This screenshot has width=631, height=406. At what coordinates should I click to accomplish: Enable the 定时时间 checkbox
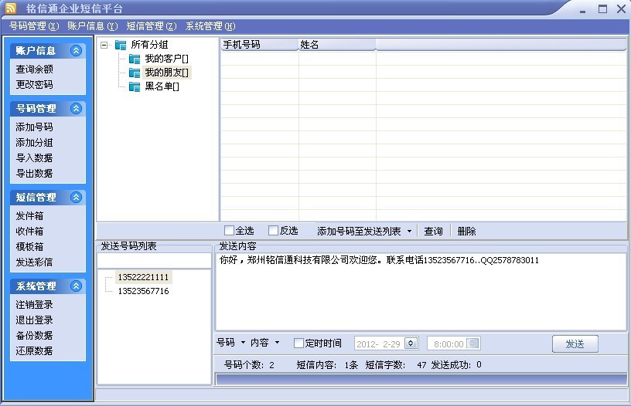[298, 343]
